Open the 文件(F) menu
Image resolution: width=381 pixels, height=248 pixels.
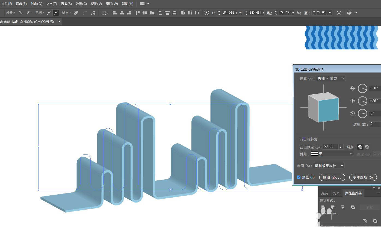pos(7,4)
